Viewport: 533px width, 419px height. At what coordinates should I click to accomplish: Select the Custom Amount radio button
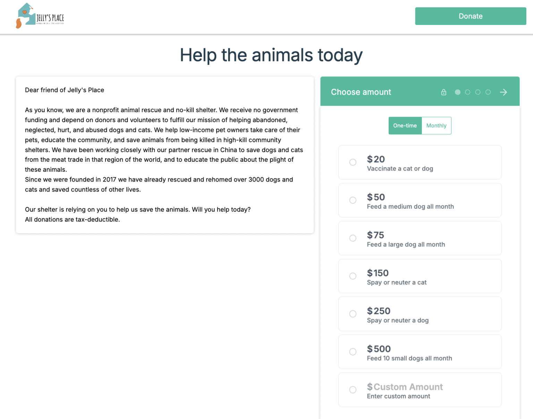coord(353,389)
